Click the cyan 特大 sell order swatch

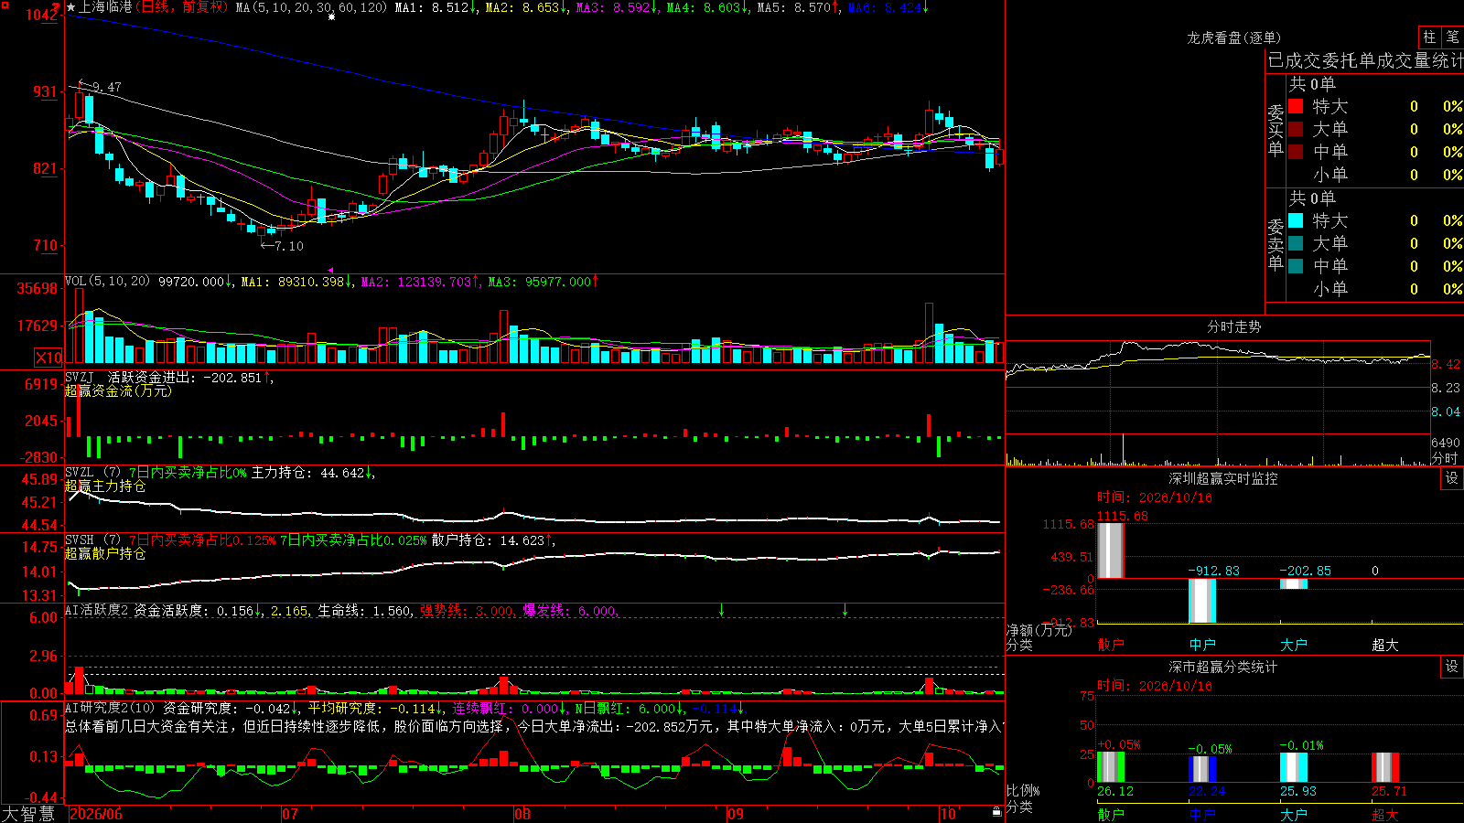(1296, 220)
